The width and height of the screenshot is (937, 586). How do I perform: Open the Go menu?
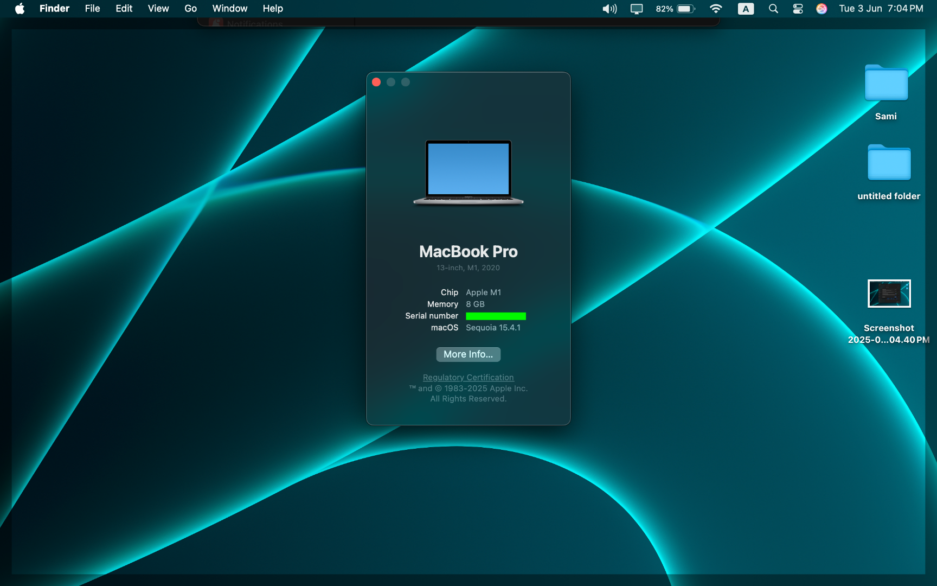(190, 9)
